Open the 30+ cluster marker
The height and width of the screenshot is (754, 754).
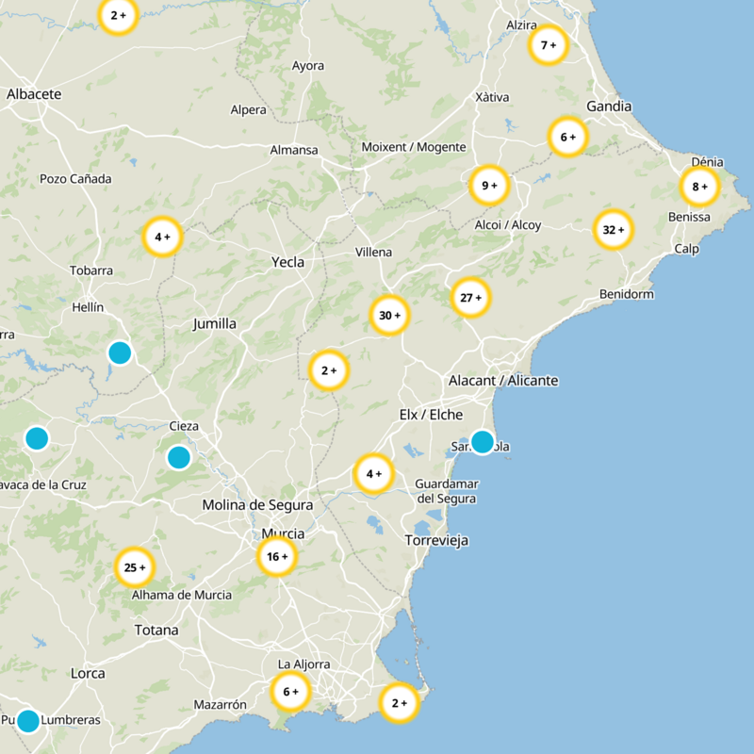pyautogui.click(x=389, y=316)
